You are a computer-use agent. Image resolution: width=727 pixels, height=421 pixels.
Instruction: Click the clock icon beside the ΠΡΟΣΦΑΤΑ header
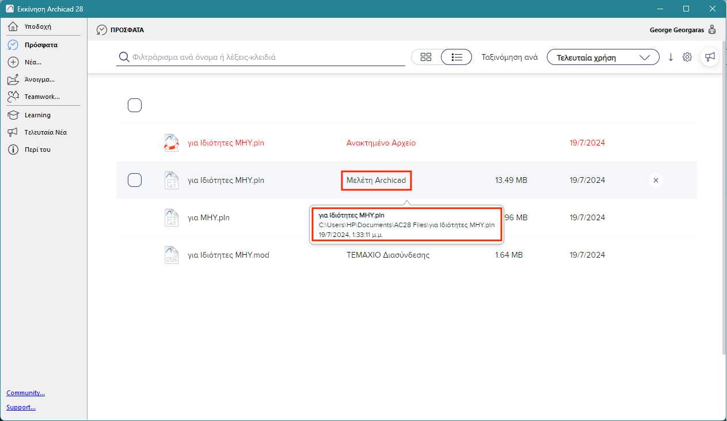(102, 30)
